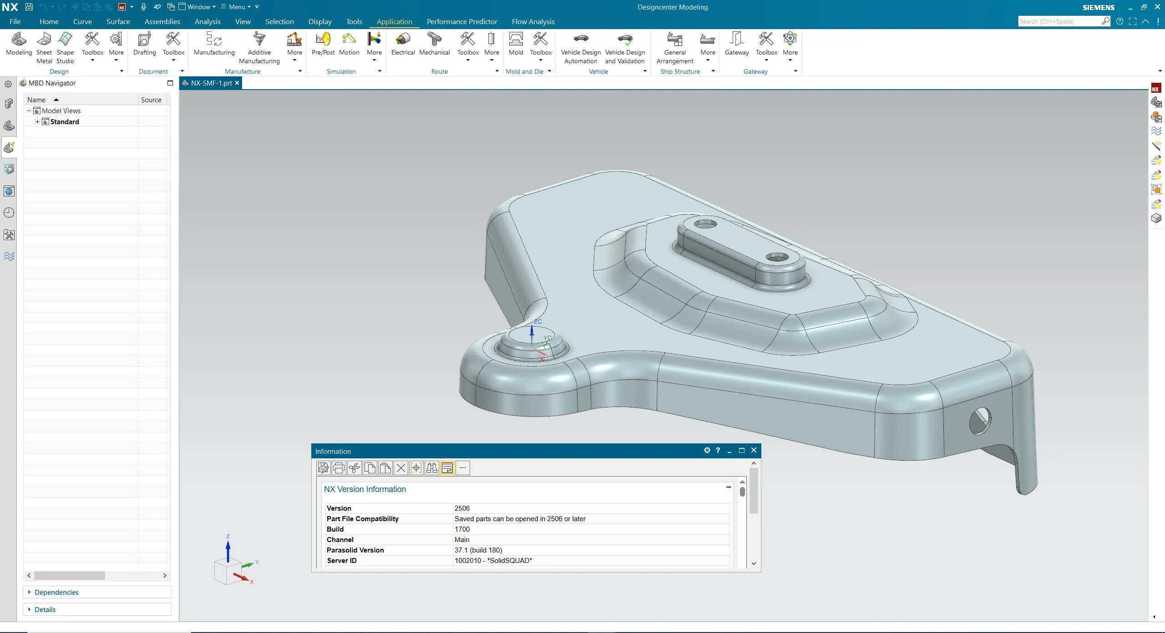Open the Manufacturing application
This screenshot has width=1165, height=633.
click(214, 44)
